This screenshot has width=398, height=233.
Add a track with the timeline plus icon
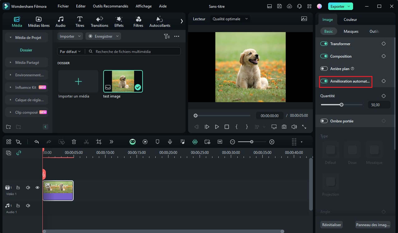pos(9,153)
